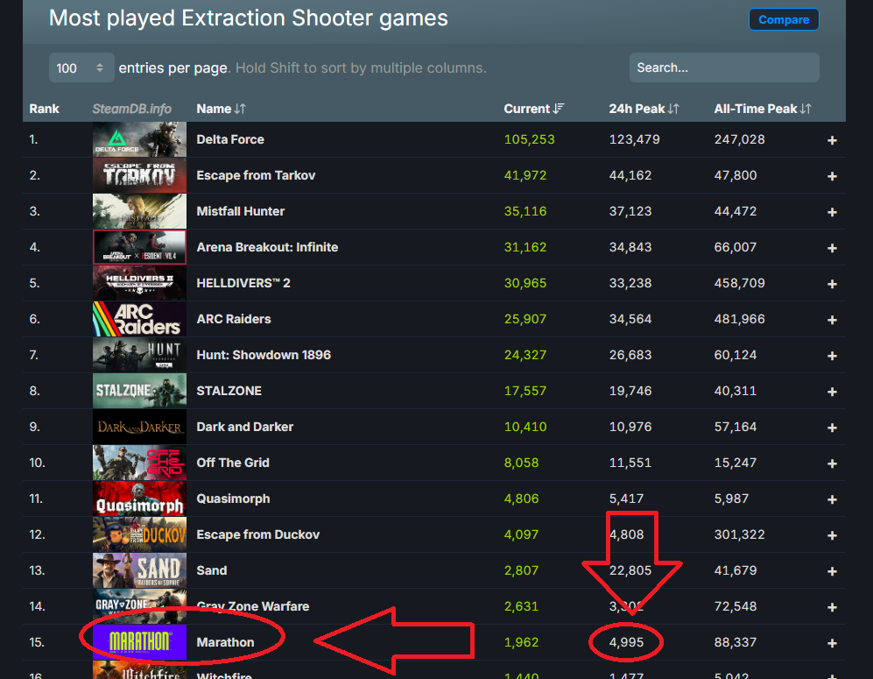Click the Escape from Duckov thumbnail
The image size is (873, 679).
(x=139, y=534)
